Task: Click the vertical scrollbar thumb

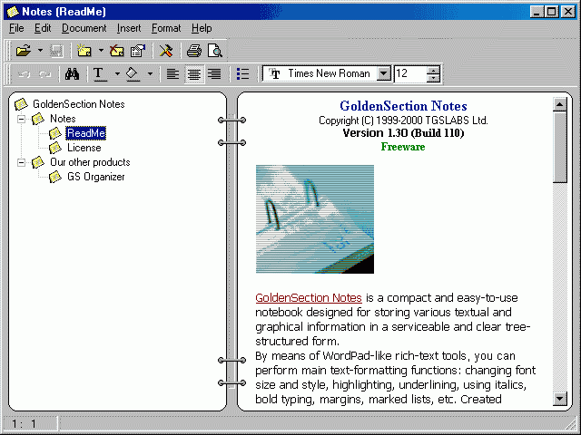Action: (560, 147)
